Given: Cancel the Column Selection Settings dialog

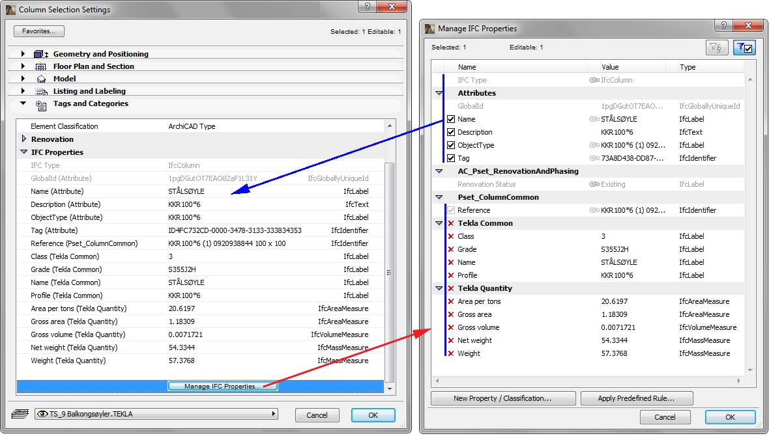Looking at the screenshot, I should click(317, 415).
